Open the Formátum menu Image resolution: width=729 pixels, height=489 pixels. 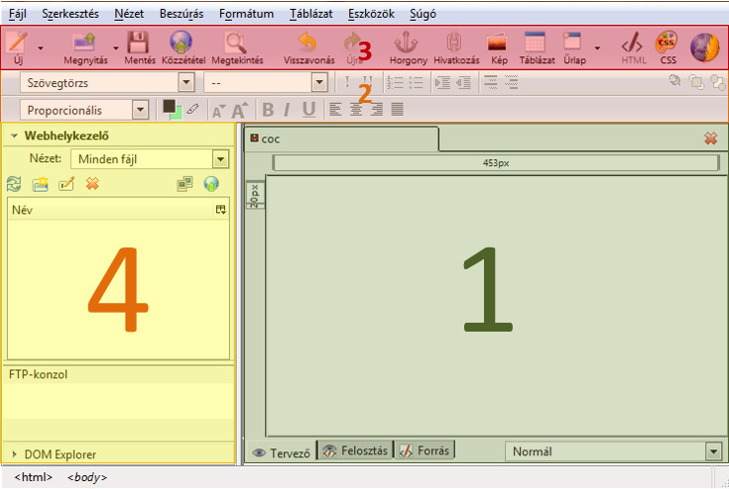click(246, 15)
